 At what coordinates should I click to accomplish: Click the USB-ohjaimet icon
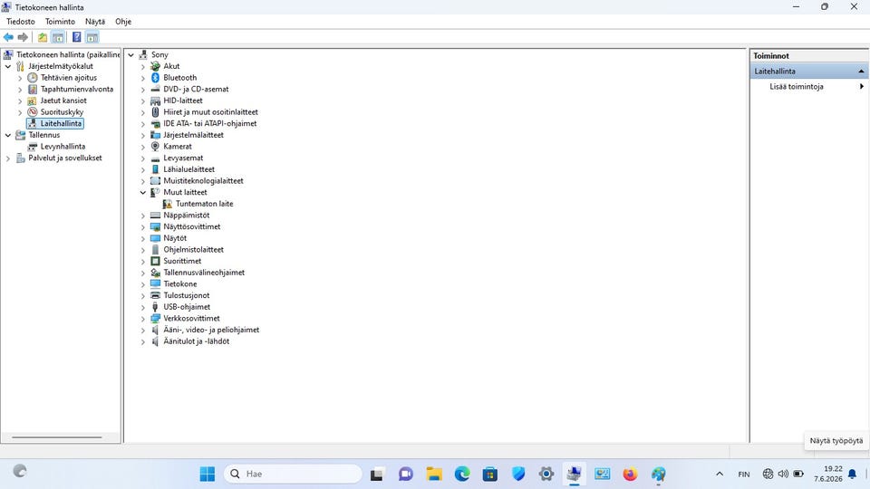click(155, 307)
